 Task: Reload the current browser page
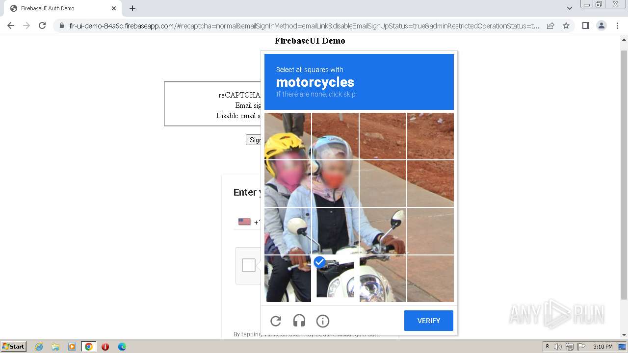(x=42, y=25)
